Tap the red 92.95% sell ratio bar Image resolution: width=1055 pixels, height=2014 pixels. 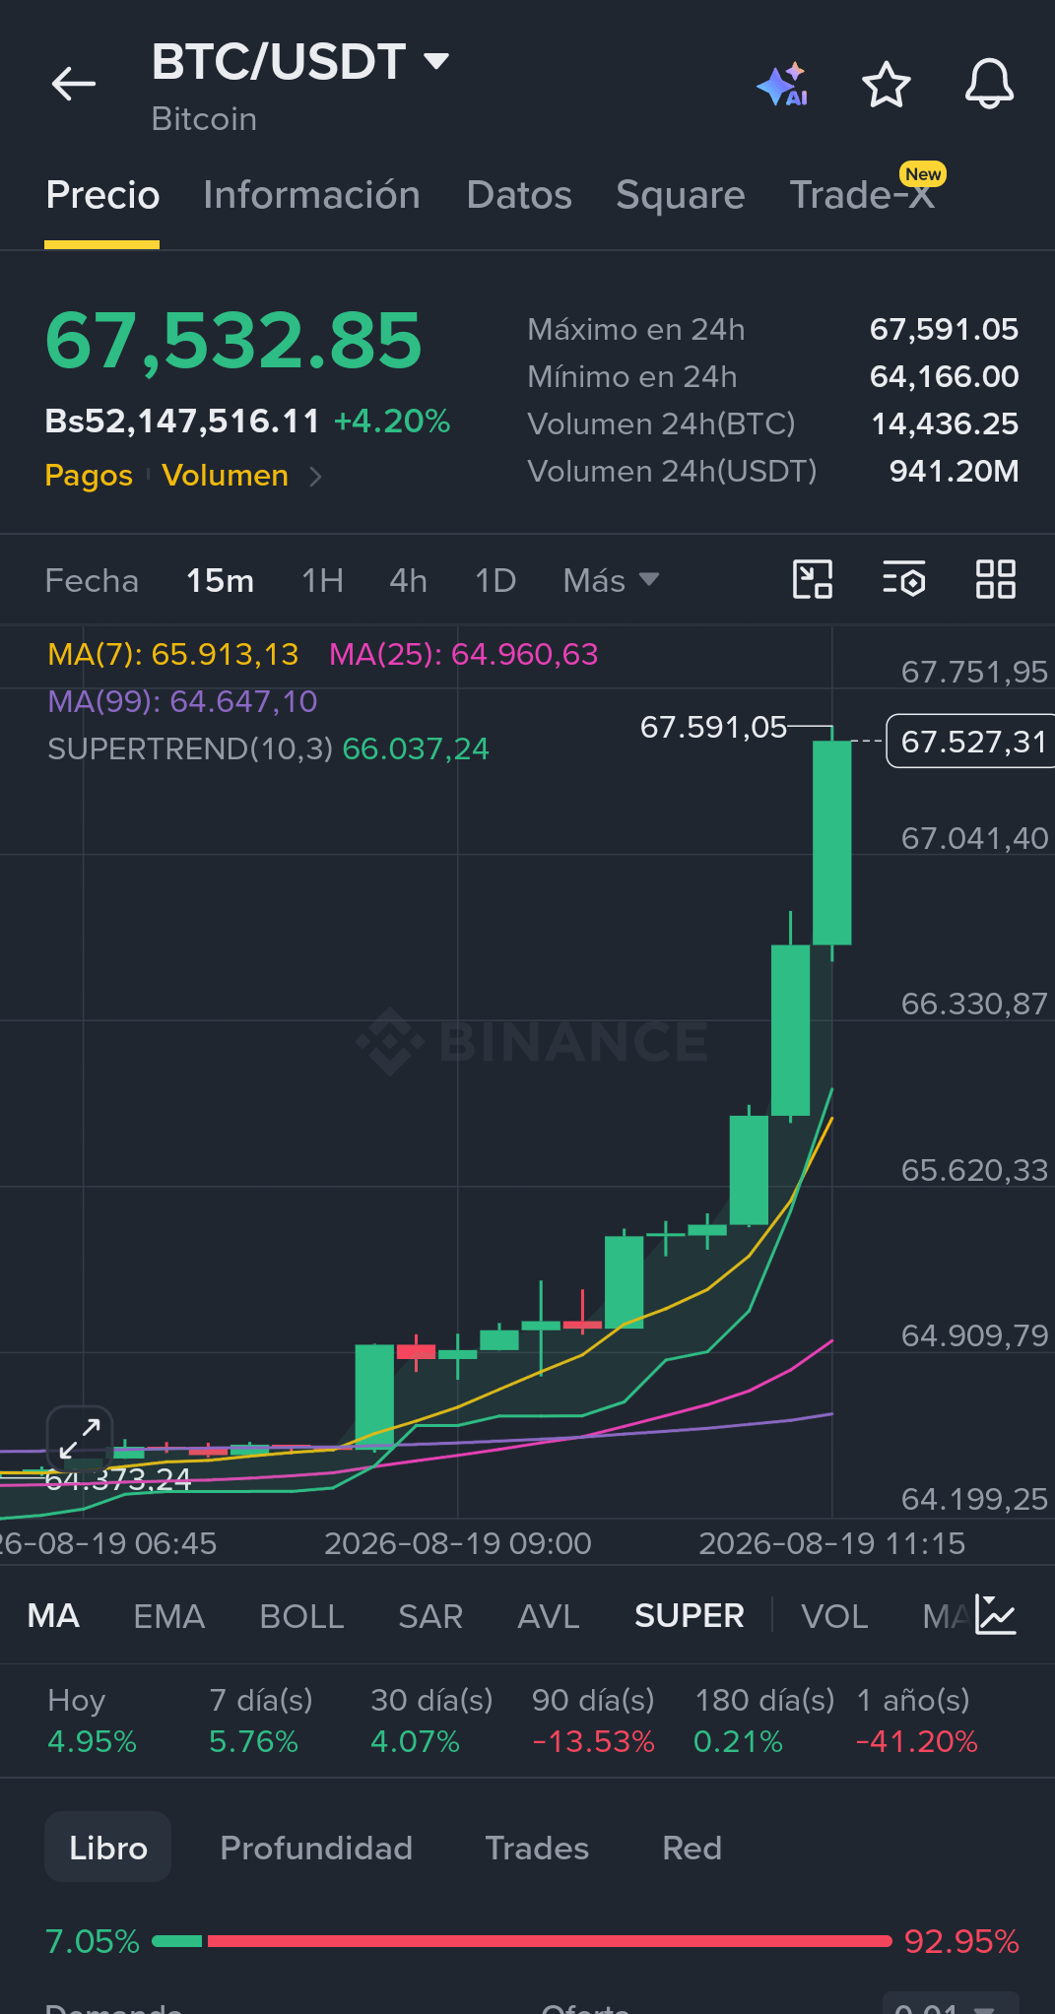tap(550, 1941)
